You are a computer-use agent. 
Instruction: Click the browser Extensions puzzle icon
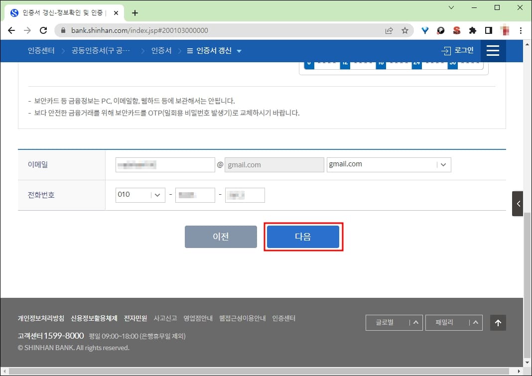(x=473, y=30)
